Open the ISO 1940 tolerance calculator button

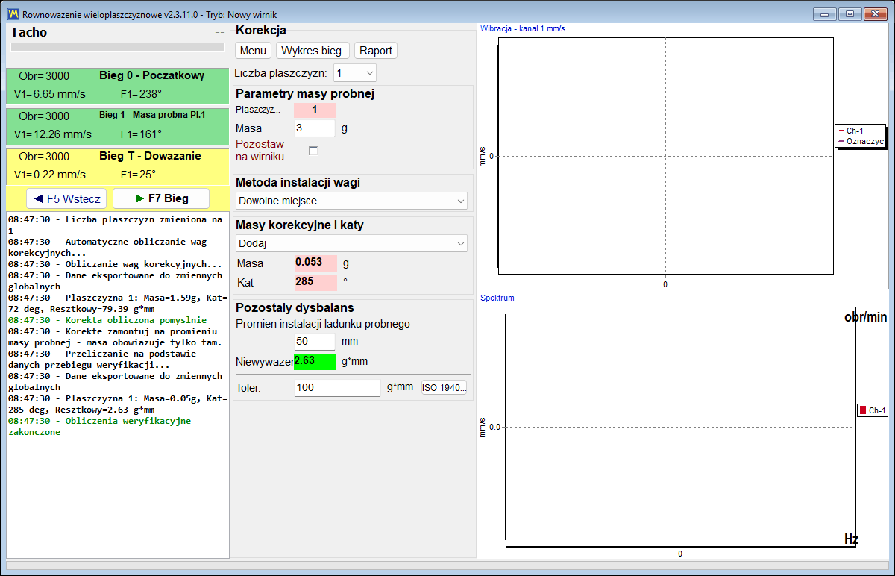(445, 388)
